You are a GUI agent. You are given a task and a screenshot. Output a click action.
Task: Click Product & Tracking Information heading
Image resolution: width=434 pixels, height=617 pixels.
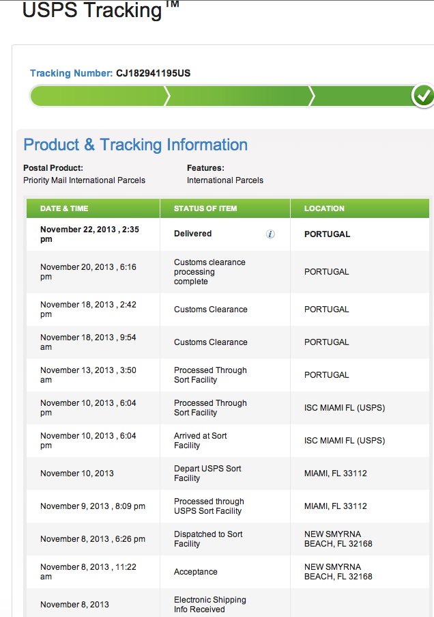click(x=136, y=145)
